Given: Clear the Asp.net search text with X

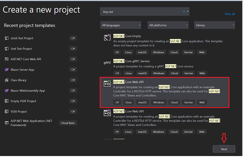Looking at the screenshot, I should point(184,11).
